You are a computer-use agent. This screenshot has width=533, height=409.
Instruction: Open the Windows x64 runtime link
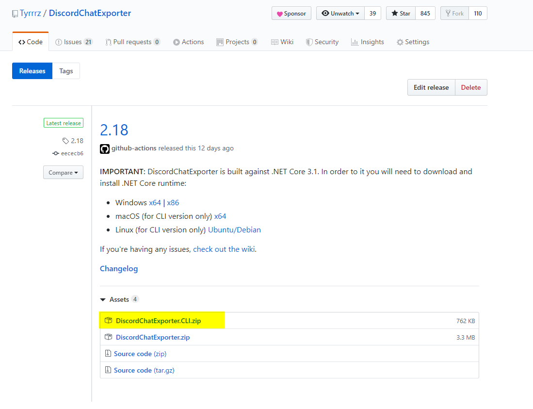[155, 203]
